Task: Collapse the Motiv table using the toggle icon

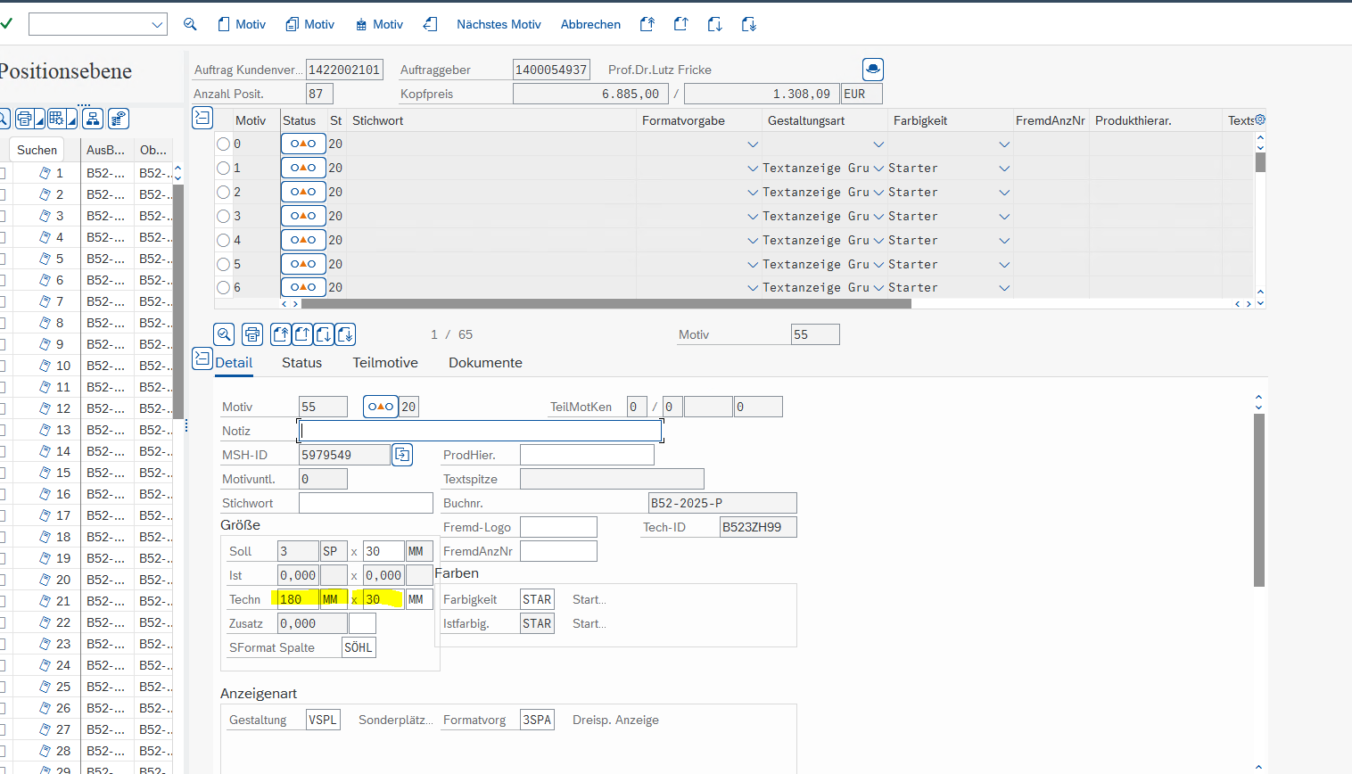Action: pos(202,118)
